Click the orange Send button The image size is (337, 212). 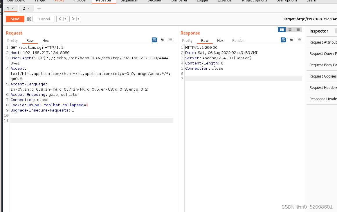coord(15,19)
